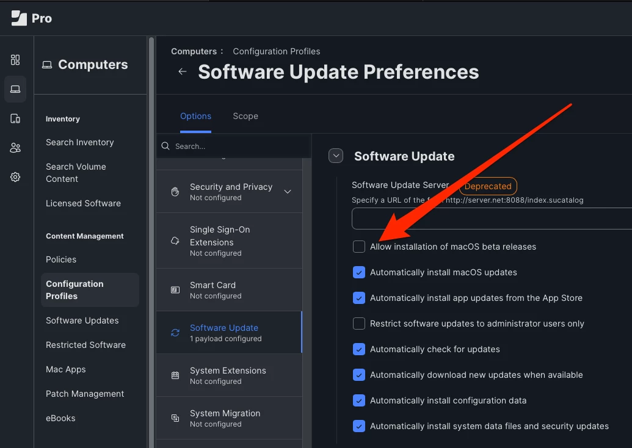
Task: Click the Inventory section heading
Action: click(62, 119)
